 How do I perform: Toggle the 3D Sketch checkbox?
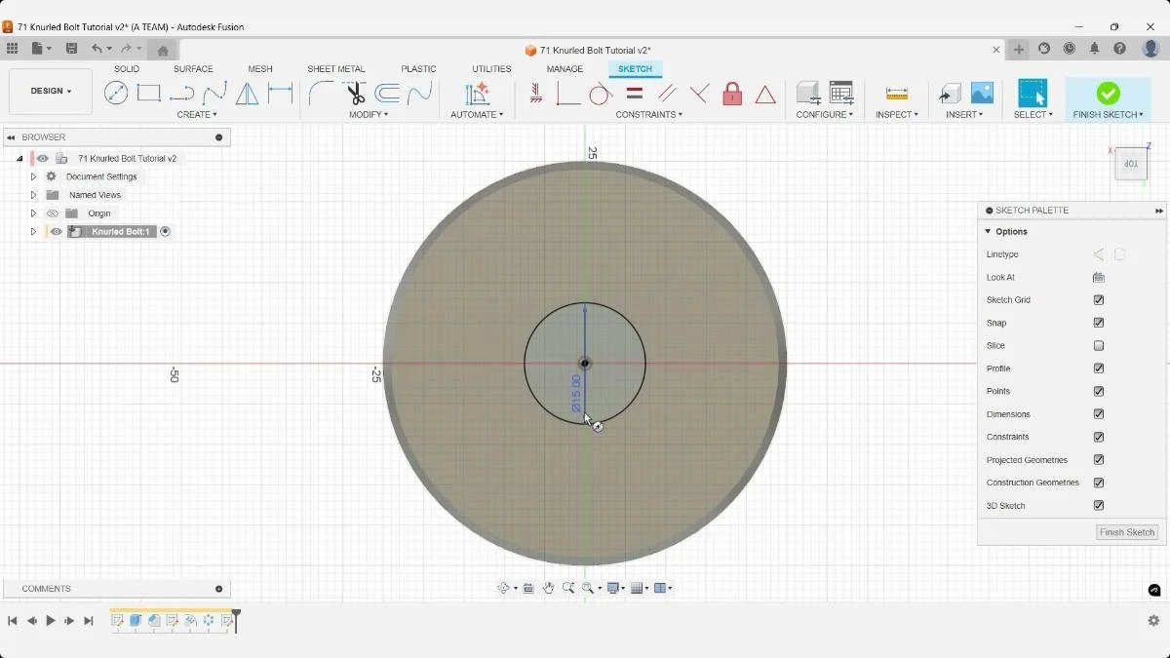click(x=1099, y=506)
